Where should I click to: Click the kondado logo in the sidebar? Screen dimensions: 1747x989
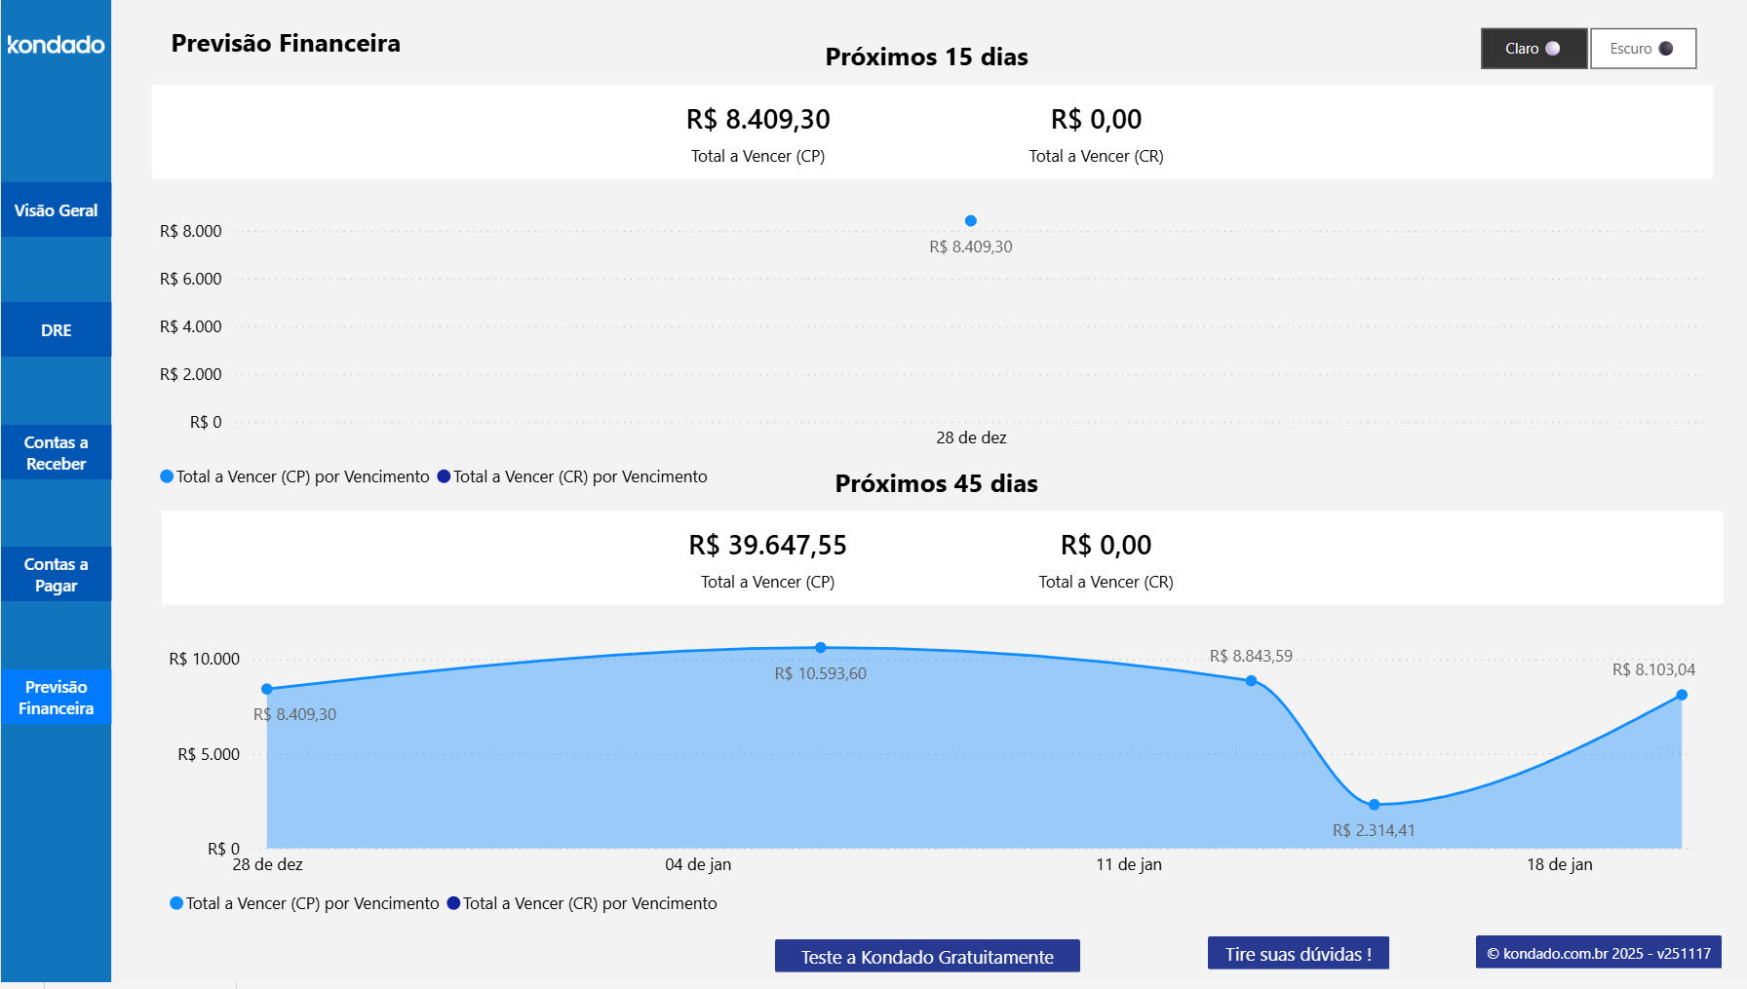coord(55,45)
